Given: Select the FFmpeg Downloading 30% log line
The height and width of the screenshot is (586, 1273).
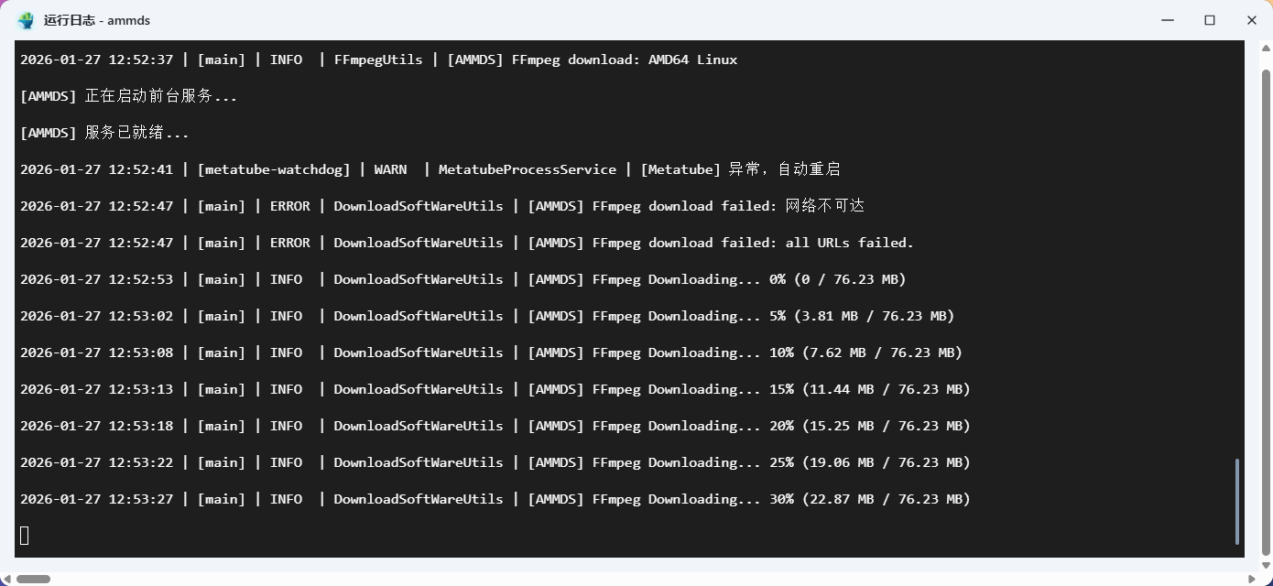Looking at the screenshot, I should click(495, 498).
